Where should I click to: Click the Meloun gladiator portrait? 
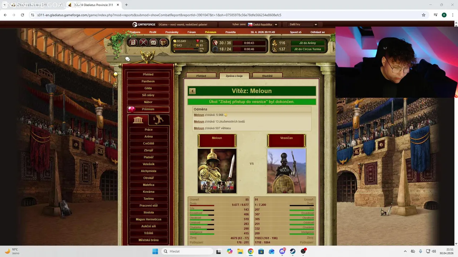click(217, 171)
